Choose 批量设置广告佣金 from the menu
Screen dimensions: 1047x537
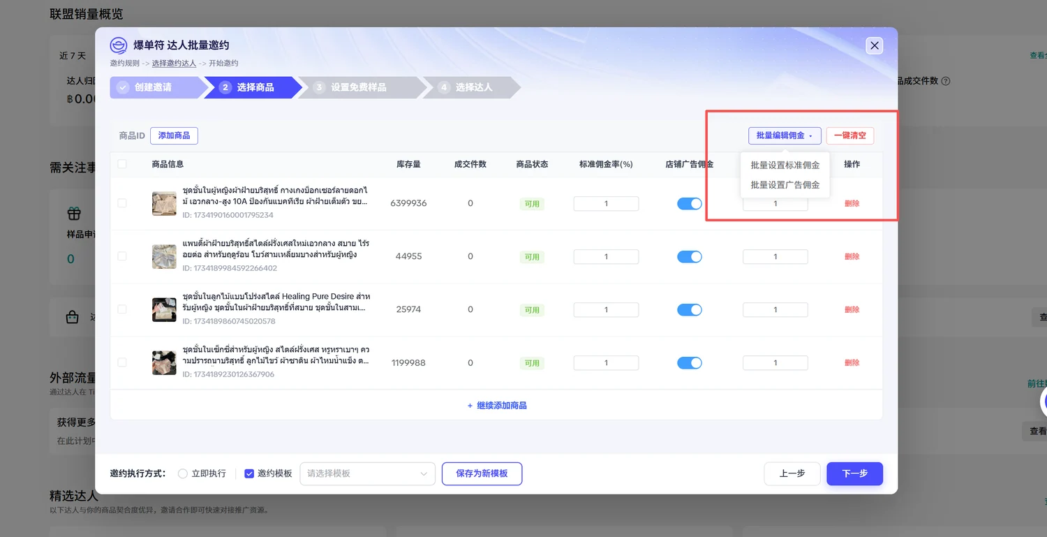[785, 185]
